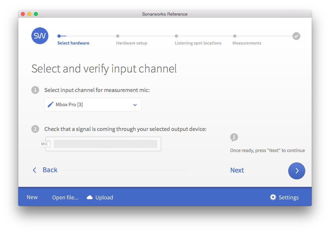Go back using the Back label
This screenshot has width=330, height=232.
pos(50,170)
